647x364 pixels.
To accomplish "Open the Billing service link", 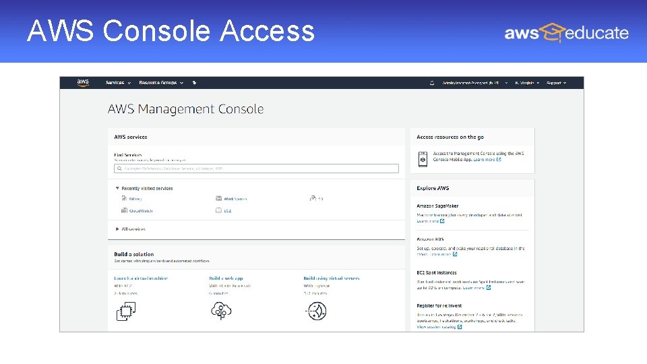I will pos(135,199).
